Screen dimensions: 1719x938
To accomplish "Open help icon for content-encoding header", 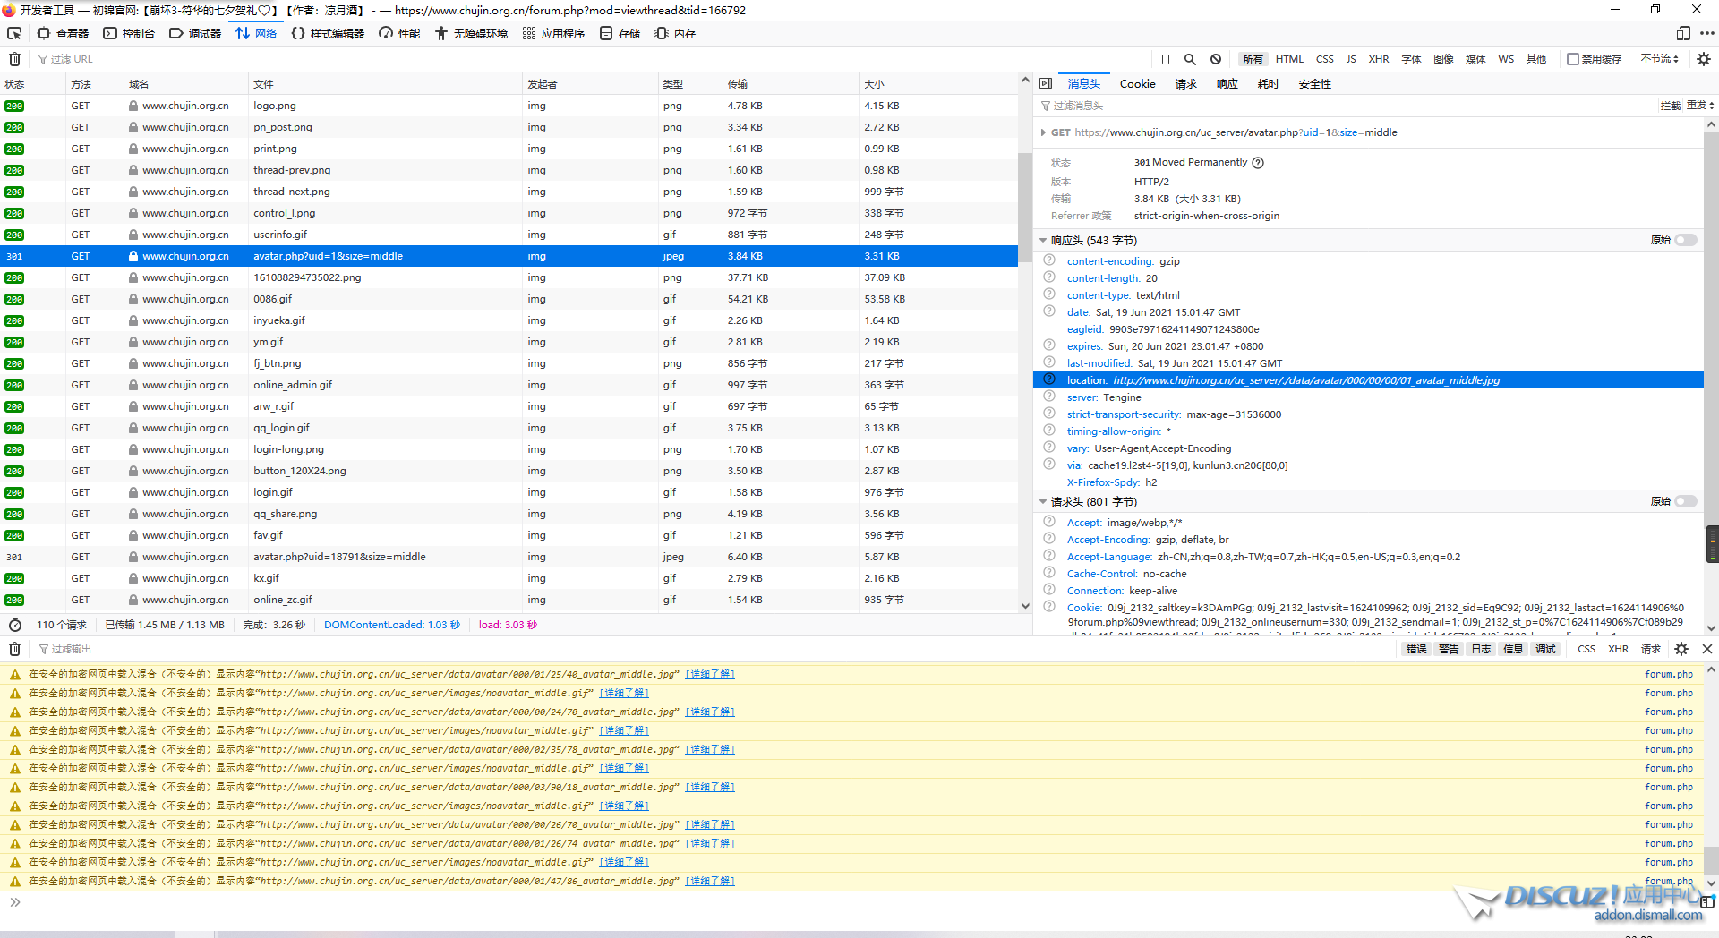I will (x=1049, y=260).
